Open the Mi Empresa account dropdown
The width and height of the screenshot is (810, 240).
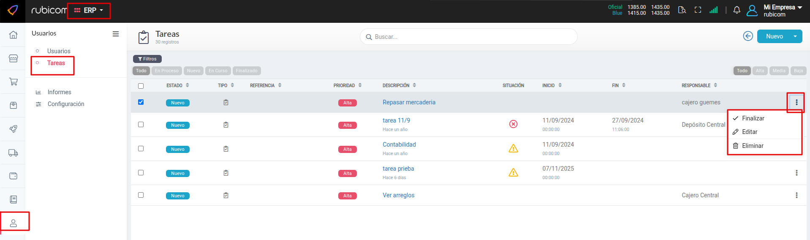[782, 11]
